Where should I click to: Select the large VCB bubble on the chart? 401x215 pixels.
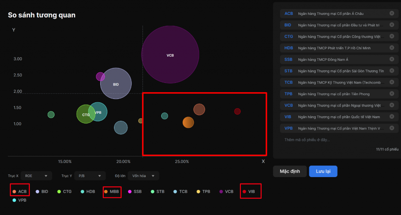(170, 55)
